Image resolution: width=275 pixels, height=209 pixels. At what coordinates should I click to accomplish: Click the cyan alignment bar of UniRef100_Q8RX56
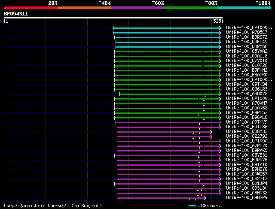point(167,47)
